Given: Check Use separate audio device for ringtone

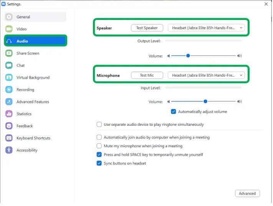Looking at the screenshot, I should point(99,124).
